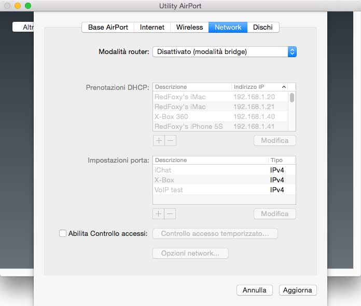Select the Wireless tab
Screen dimensions: 361x306
189,28
